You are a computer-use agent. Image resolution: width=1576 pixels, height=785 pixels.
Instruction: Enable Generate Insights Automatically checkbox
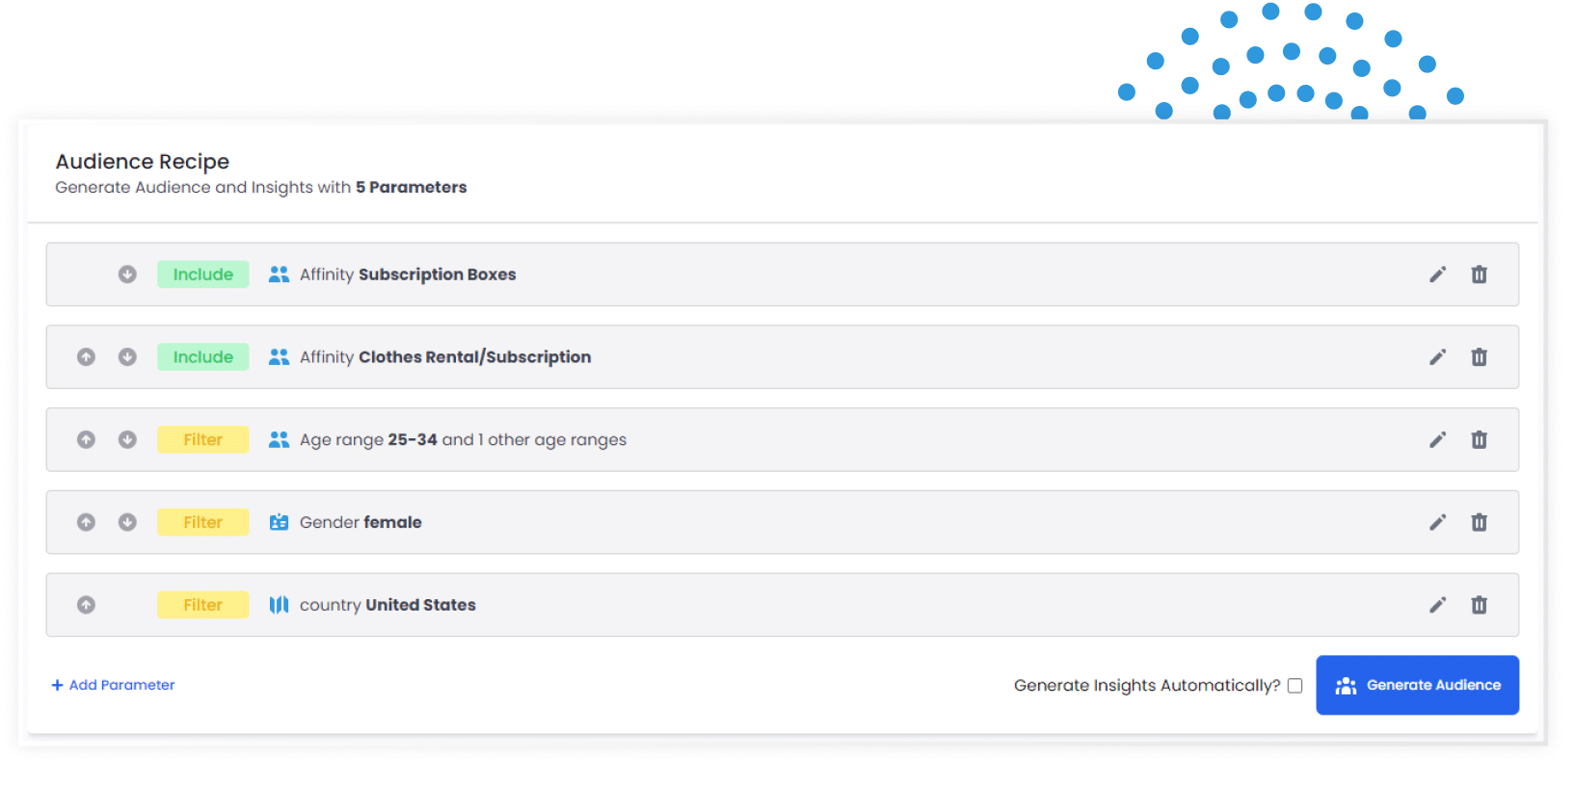coord(1295,686)
